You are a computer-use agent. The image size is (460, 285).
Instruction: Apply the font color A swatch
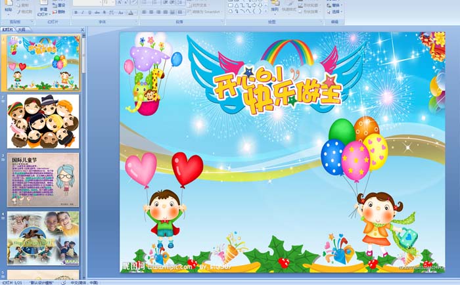point(131,12)
